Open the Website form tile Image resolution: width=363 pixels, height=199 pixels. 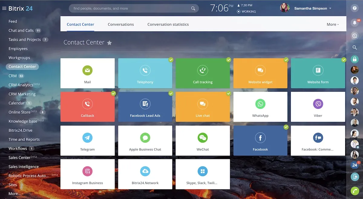(x=318, y=73)
